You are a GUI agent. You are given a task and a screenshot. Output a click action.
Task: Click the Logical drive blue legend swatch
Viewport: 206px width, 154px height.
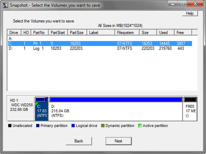point(73,126)
